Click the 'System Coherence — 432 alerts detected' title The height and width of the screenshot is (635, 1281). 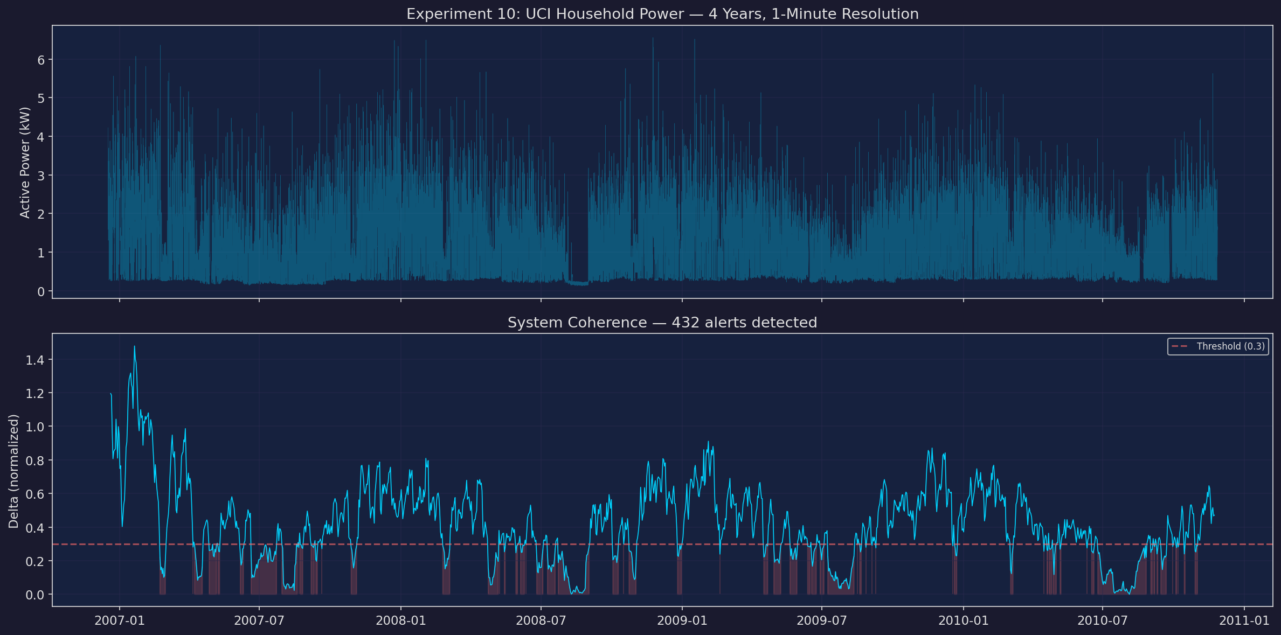(x=662, y=323)
